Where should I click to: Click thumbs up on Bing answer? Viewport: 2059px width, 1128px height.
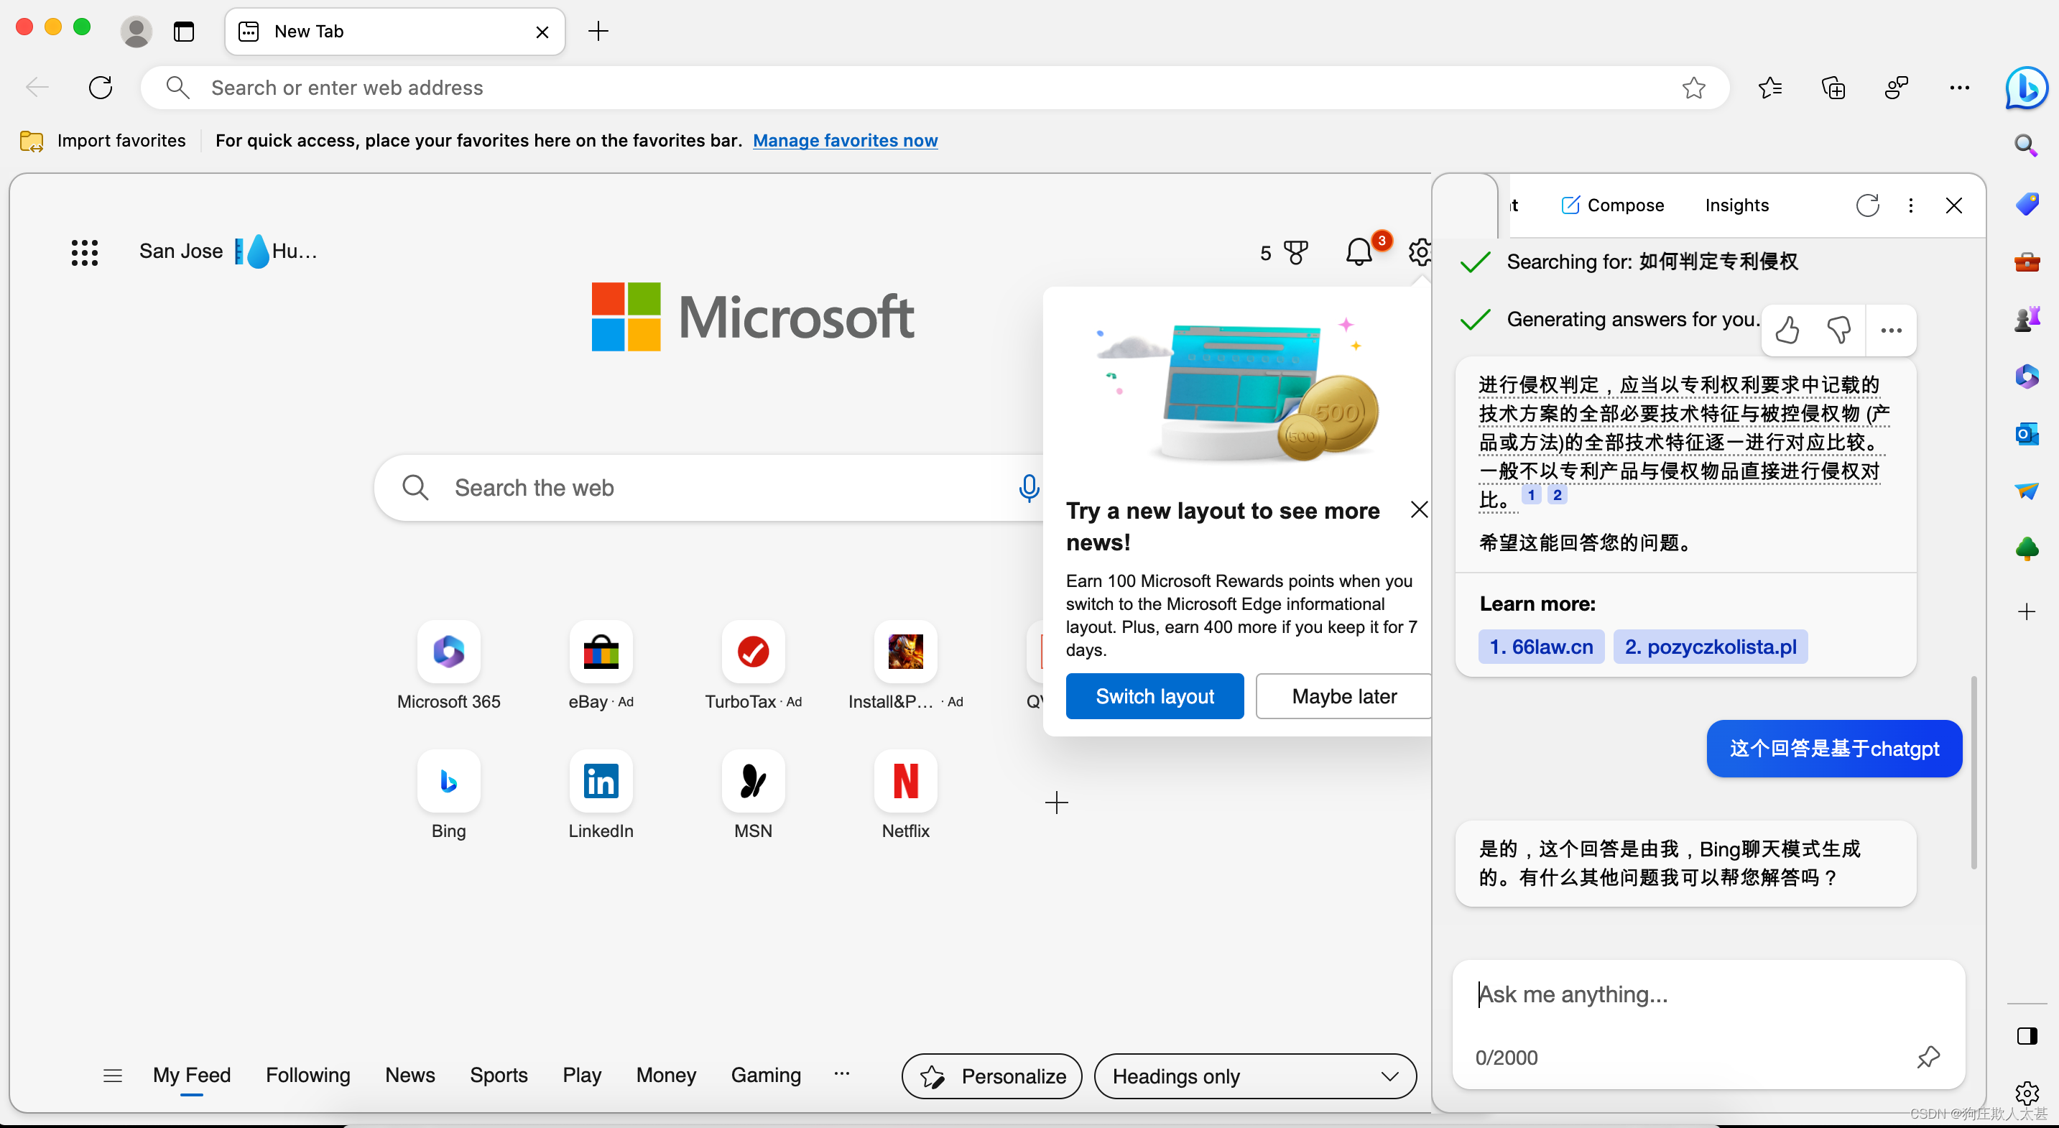coord(1787,330)
